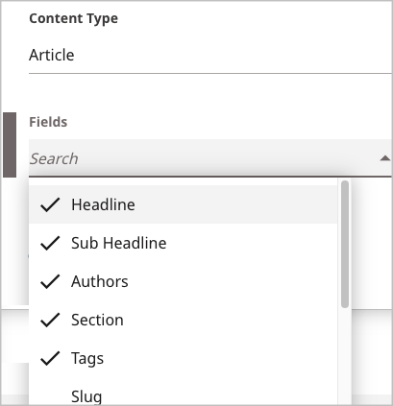The width and height of the screenshot is (393, 406).
Task: Click the checkmark icon next to Section
Action: coord(50,320)
